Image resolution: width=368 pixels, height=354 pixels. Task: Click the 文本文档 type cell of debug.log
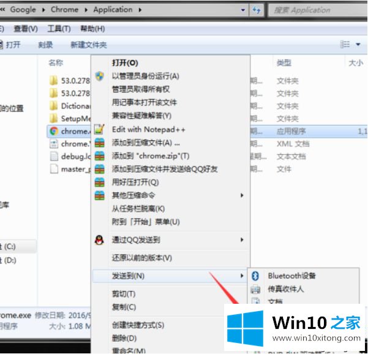click(291, 156)
